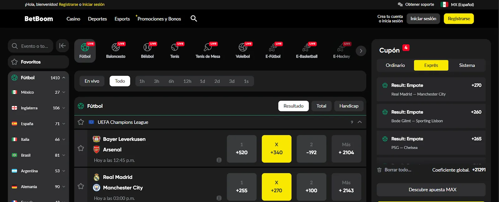Open Promociones y Bonos menu
The height and width of the screenshot is (202, 499).
[x=159, y=19]
